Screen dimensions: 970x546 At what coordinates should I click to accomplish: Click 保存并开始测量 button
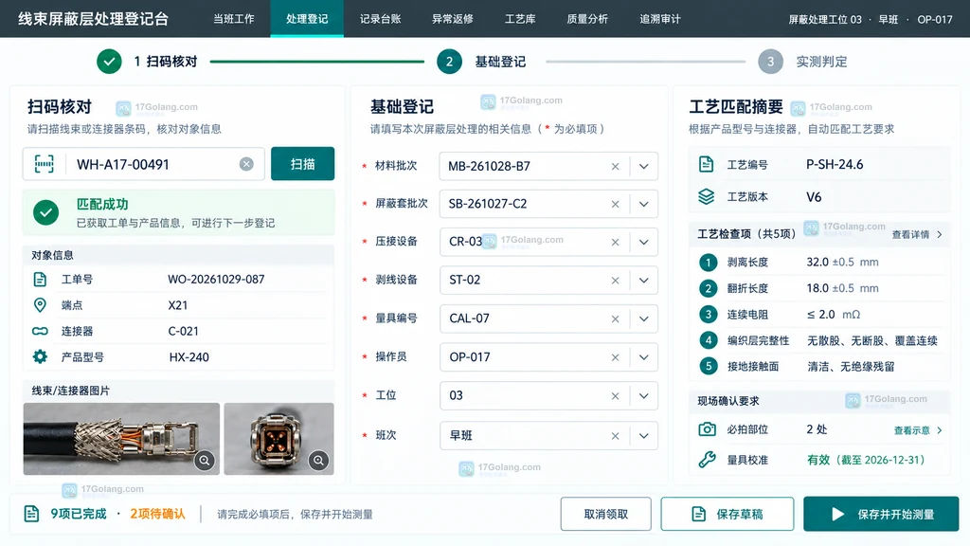pos(881,514)
